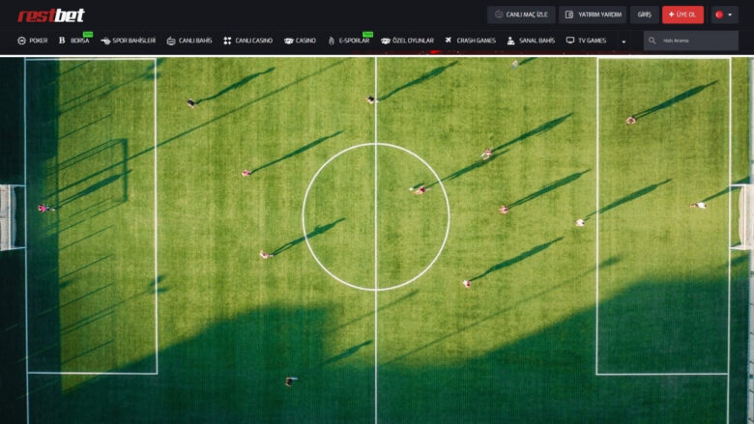This screenshot has width=754, height=424.
Task: Go to Canlı Bahis section
Action: coord(194,41)
